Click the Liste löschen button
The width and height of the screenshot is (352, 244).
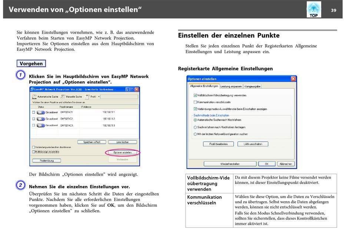pos(122,142)
